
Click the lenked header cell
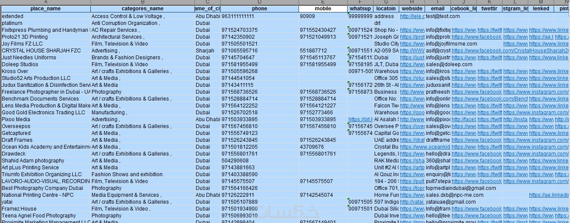541,9
